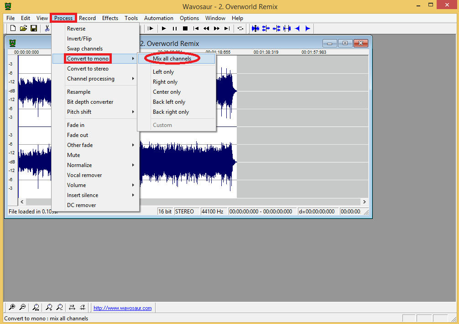Toggle the loop playback icon
The width and height of the screenshot is (459, 324).
tap(240, 29)
